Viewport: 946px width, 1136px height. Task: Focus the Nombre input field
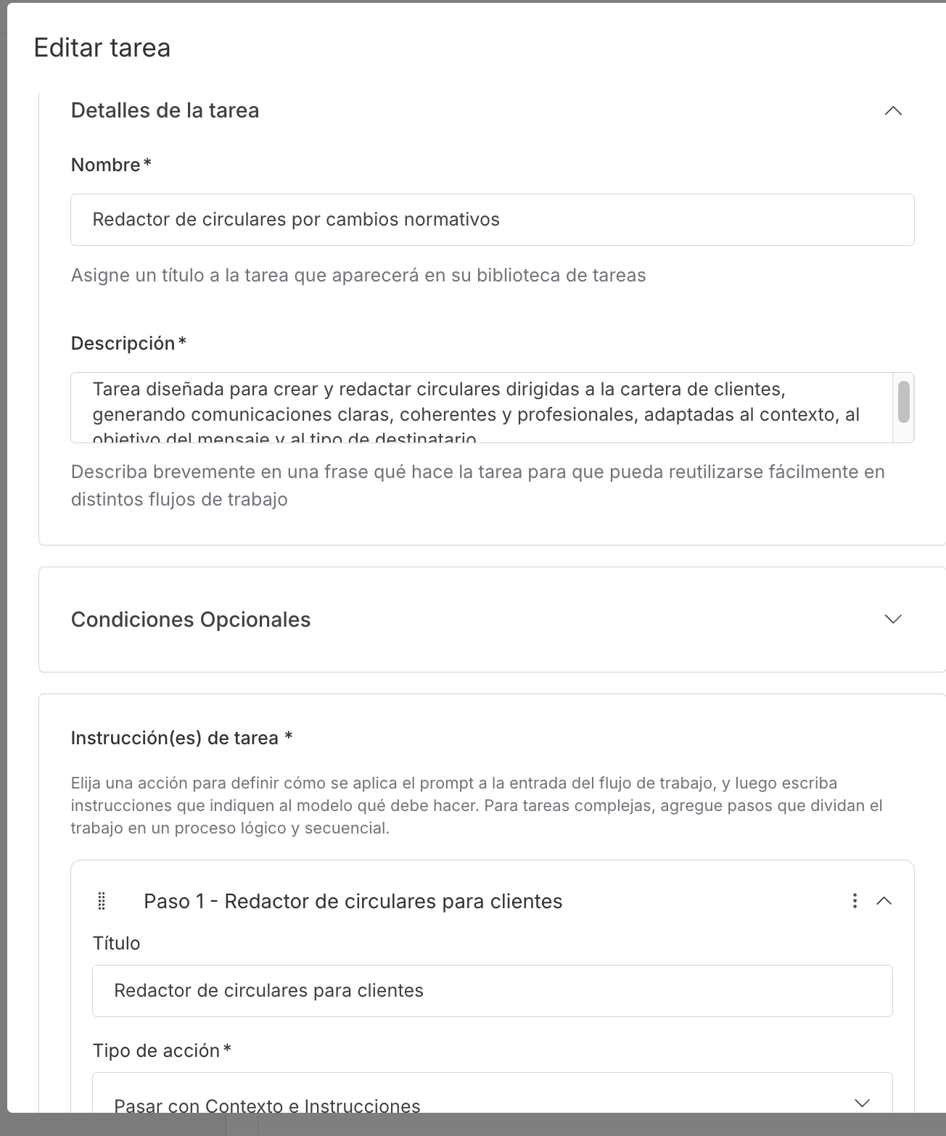coord(492,220)
